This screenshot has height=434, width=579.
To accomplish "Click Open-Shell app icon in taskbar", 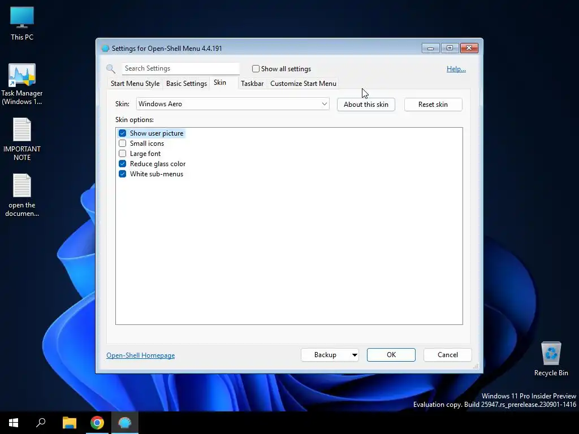I will click(x=124, y=423).
